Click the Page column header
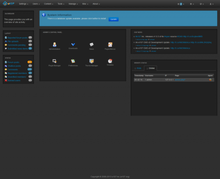Viewport: 220px width, 179px height. [x=177, y=76]
